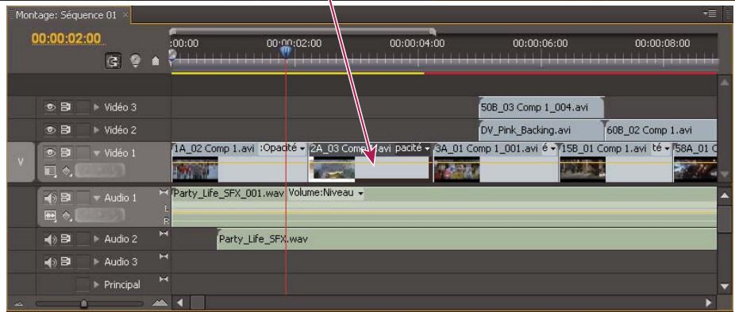Screen dimensions: 735x312
Task: Toggle the Snap magnet button
Action: point(113,60)
